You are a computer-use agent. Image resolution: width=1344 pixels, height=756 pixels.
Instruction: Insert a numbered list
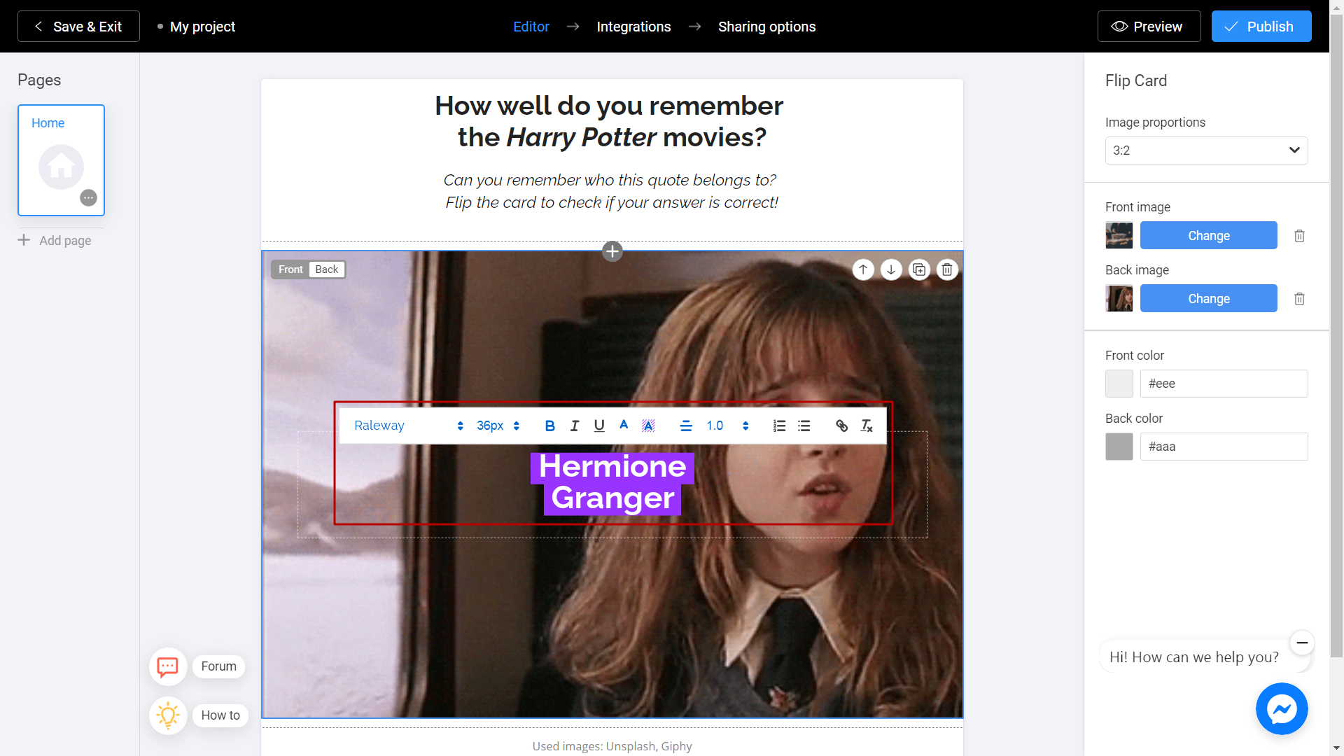tap(779, 426)
